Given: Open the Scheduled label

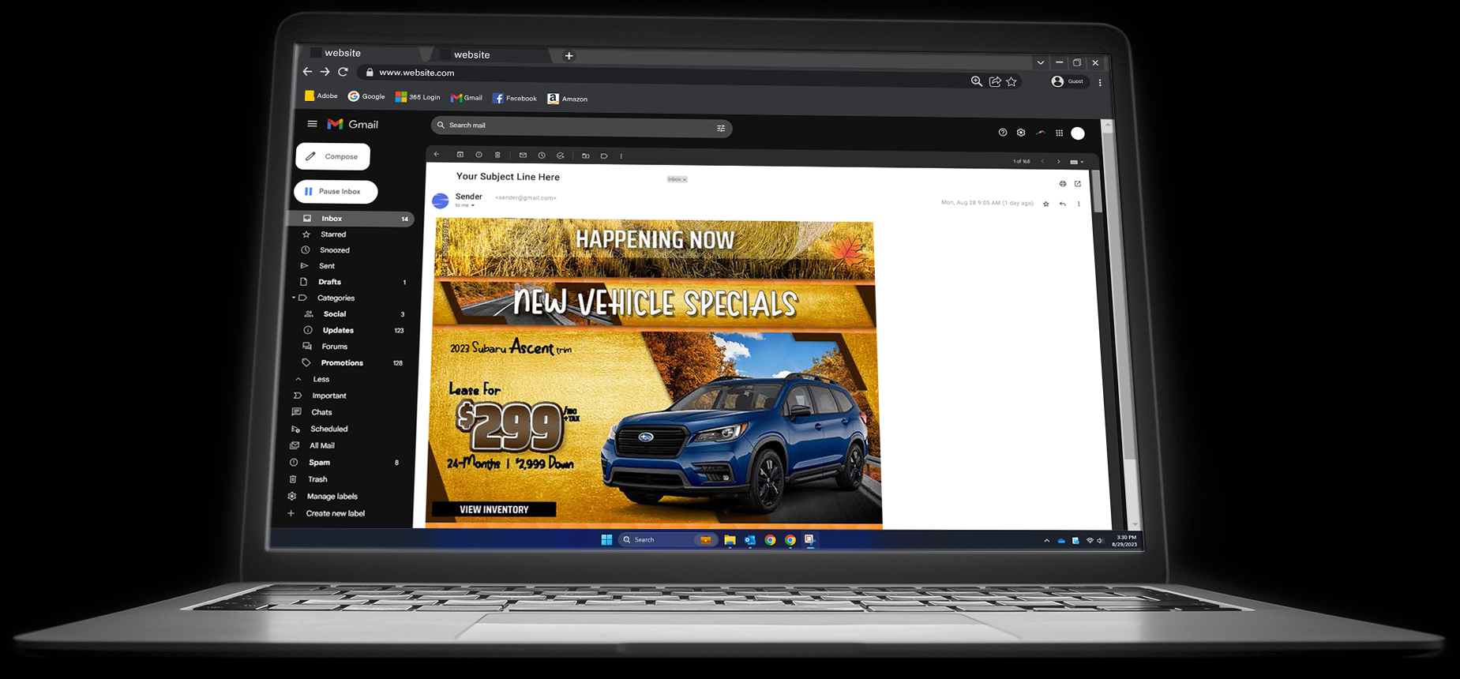Looking at the screenshot, I should tap(328, 430).
